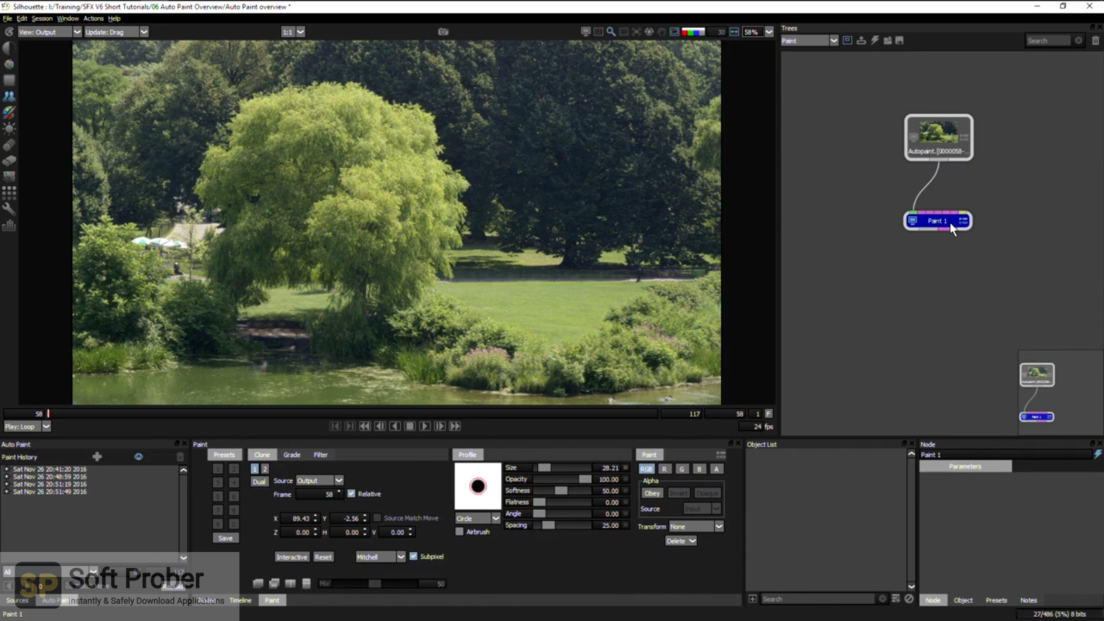The width and height of the screenshot is (1104, 621).
Task: Click the plus icon left of Object List search
Action: 753,599
